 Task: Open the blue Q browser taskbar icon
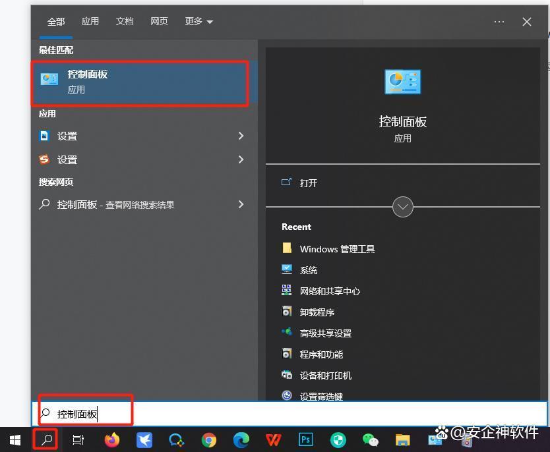click(177, 440)
